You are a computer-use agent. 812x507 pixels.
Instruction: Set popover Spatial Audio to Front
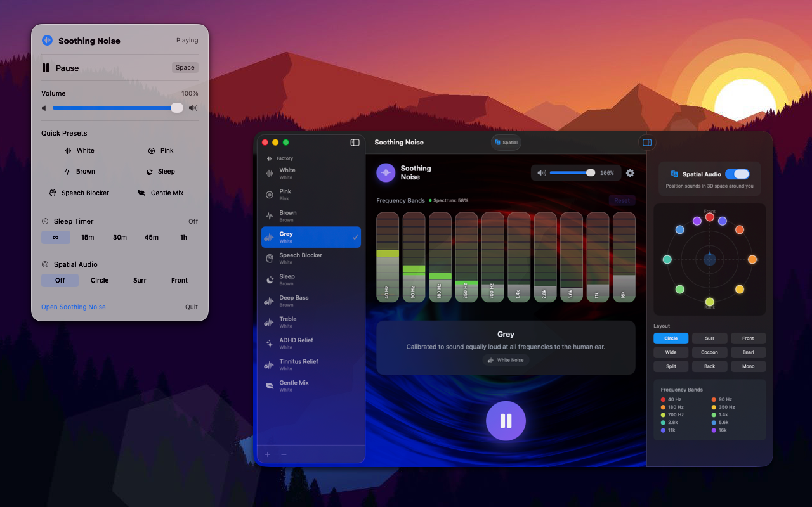(180, 280)
